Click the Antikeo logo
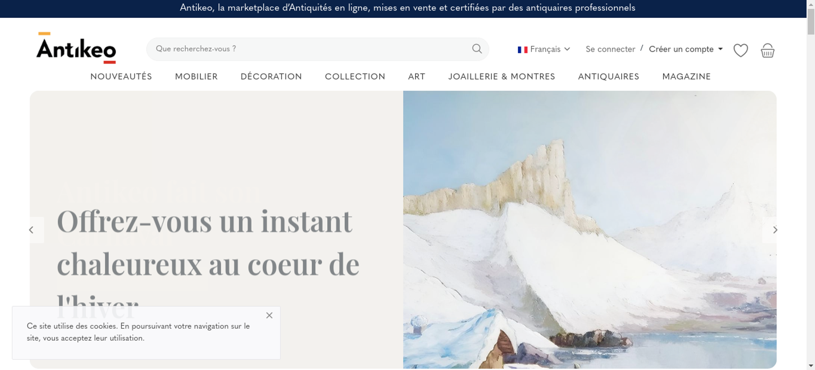 (x=76, y=48)
